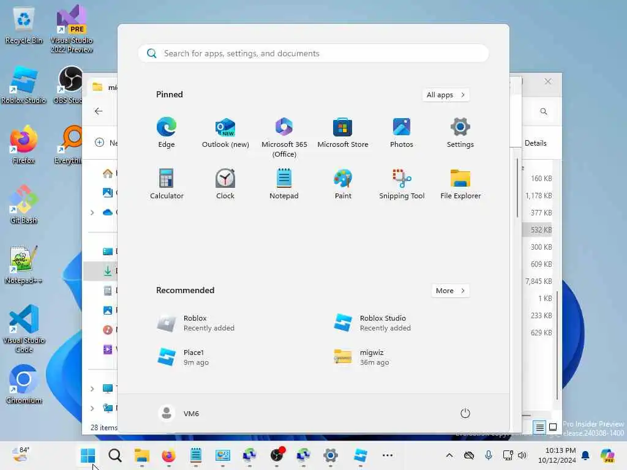The image size is (627, 470).
Task: Close the File Explorer window
Action: 548,81
